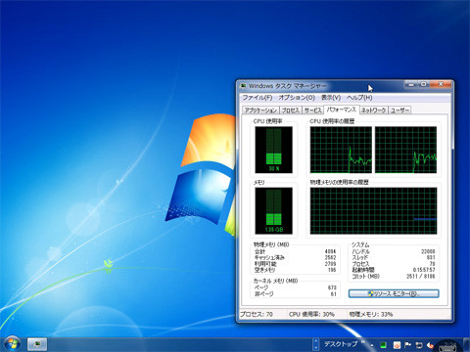
Task: Switch to サービス tab
Action: click(313, 110)
